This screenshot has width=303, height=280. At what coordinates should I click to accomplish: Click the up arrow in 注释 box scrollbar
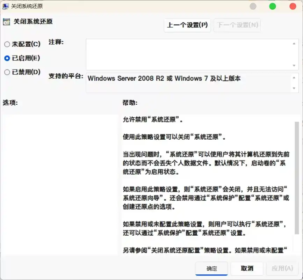point(294,43)
